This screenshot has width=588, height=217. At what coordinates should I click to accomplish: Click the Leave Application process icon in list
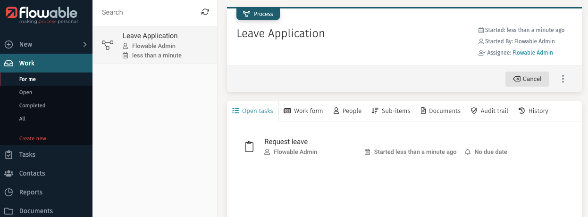pyautogui.click(x=108, y=45)
